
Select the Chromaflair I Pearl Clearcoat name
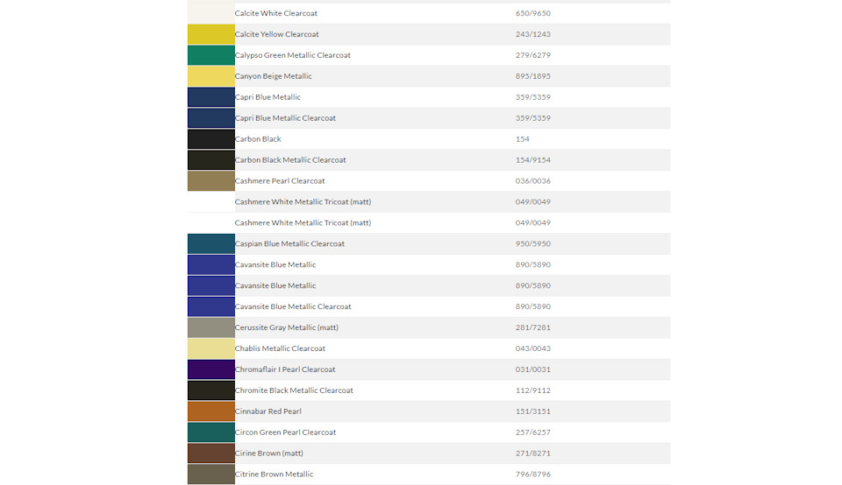tap(285, 369)
